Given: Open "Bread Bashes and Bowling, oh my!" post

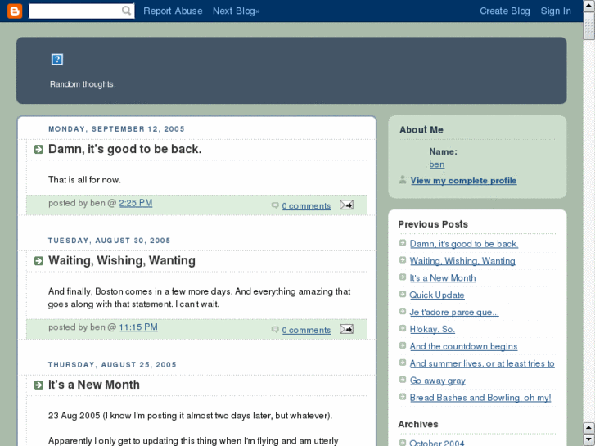Looking at the screenshot, I should point(480,398).
